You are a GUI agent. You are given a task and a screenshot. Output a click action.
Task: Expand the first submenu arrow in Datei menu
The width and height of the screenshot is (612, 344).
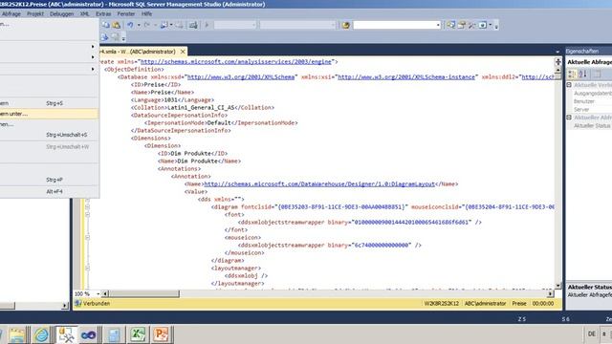click(93, 47)
